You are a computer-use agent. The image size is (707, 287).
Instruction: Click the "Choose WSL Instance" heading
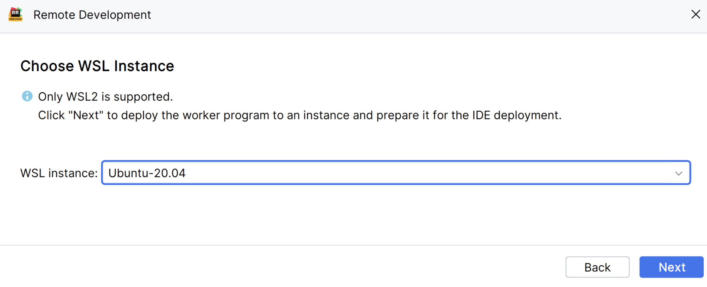pos(97,66)
